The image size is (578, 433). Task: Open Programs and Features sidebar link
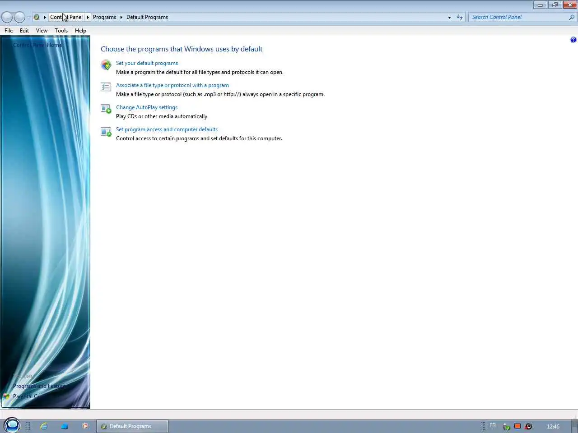[x=39, y=386]
